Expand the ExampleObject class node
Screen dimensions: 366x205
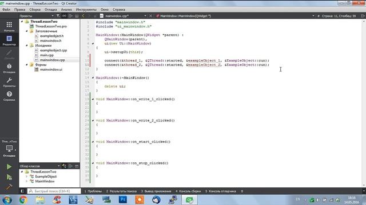point(27,177)
